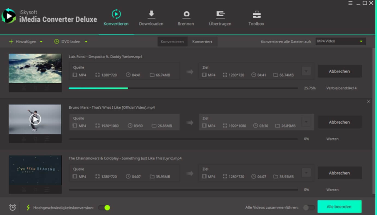The height and width of the screenshot is (215, 377).
Task: Select the top Konvertieren section with circular arrow
Action: tap(116, 18)
